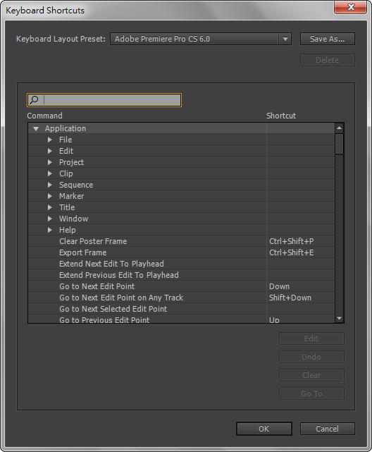
Task: Collapse the Application tree group
Action: [36, 128]
